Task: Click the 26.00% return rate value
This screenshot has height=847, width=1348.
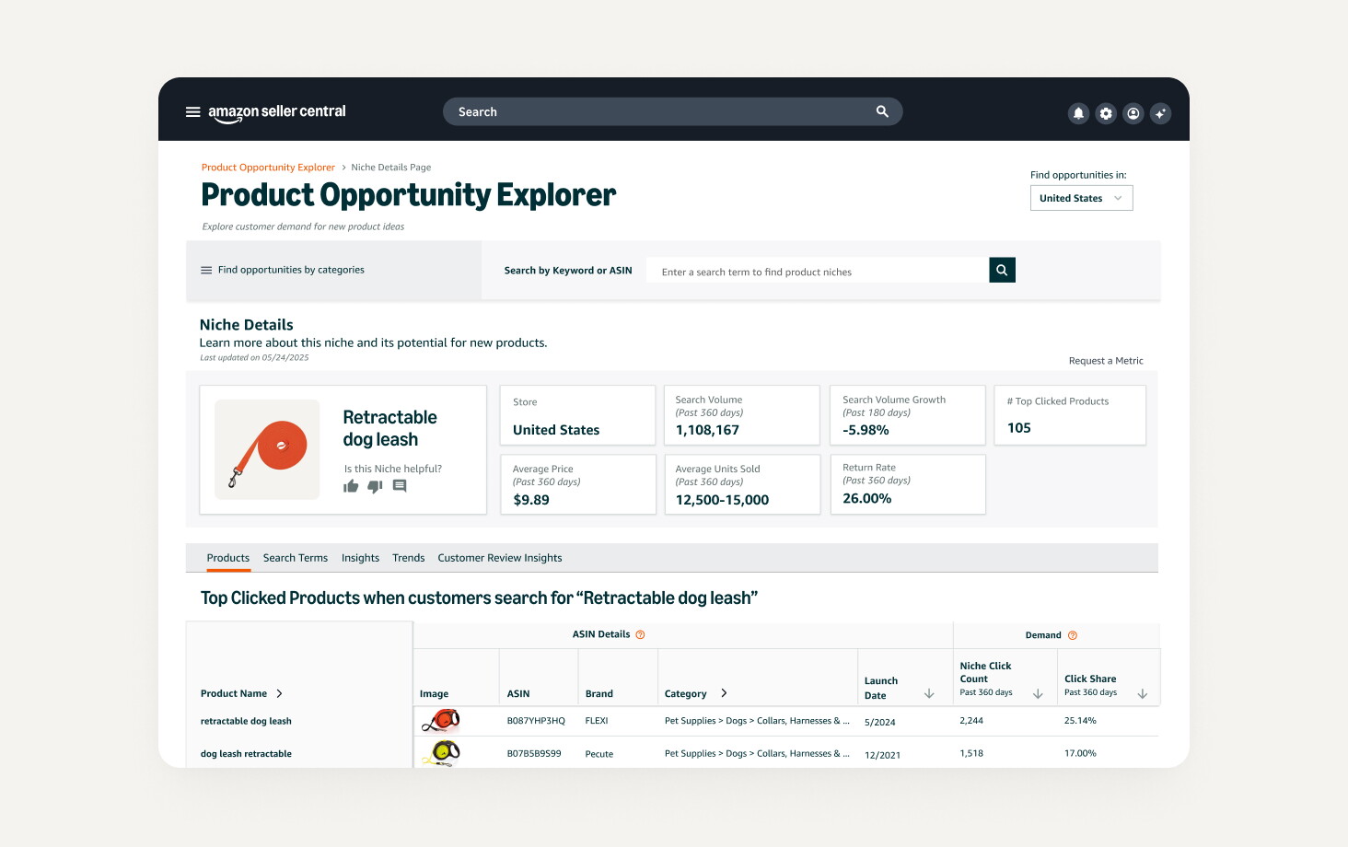Action: [x=867, y=498]
